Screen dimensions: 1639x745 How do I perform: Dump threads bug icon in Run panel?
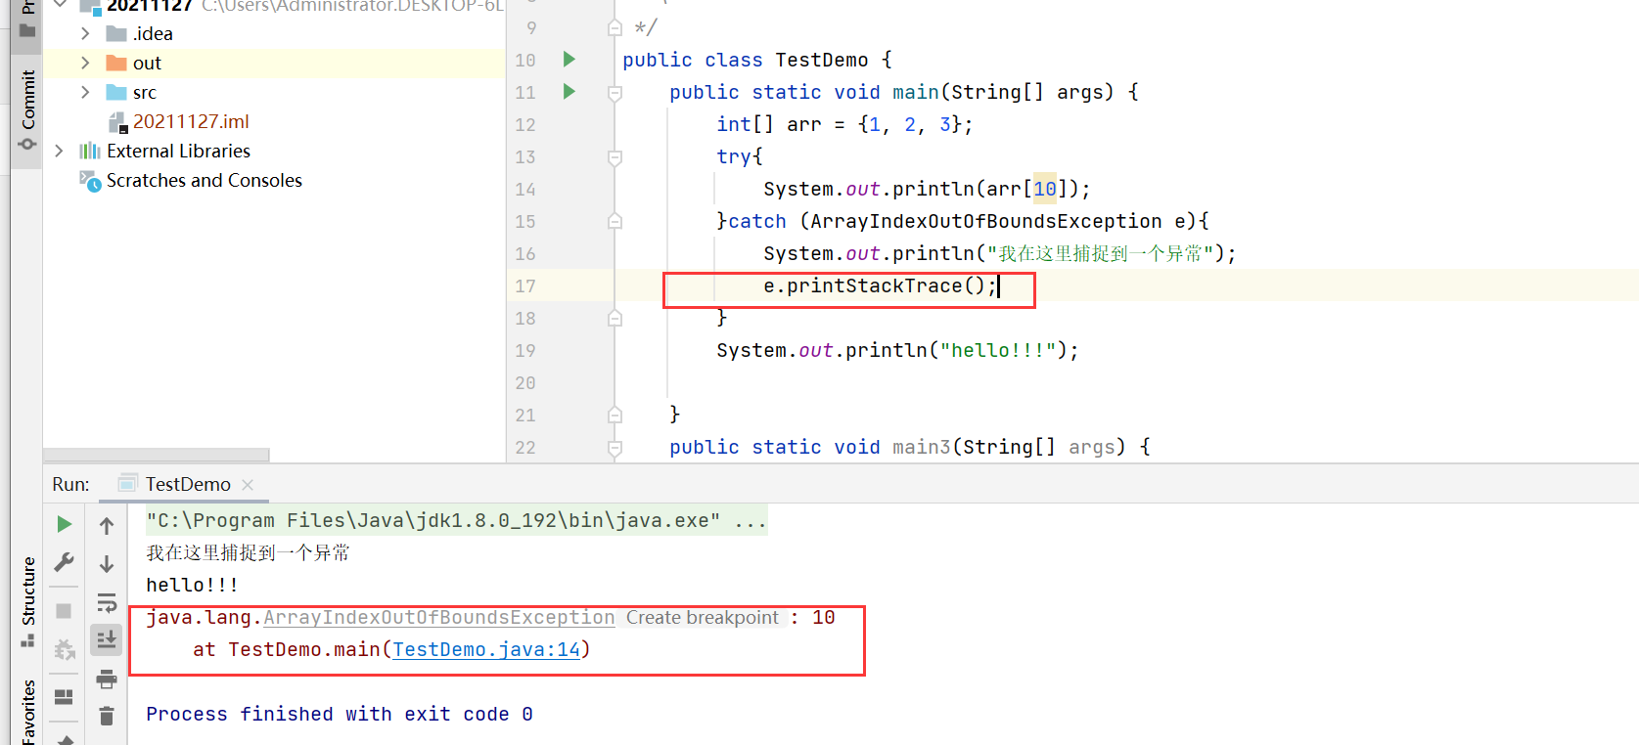pyautogui.click(x=65, y=649)
